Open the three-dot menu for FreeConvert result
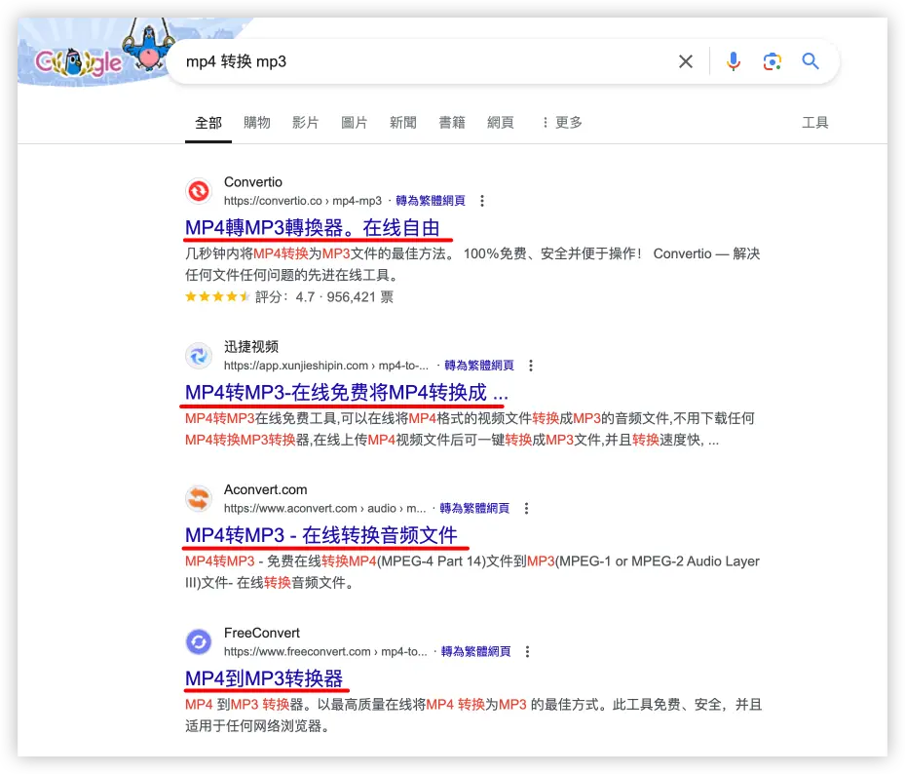The height and width of the screenshot is (774, 905). [527, 652]
